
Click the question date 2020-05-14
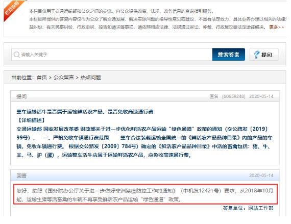pyautogui.click(x=261, y=96)
